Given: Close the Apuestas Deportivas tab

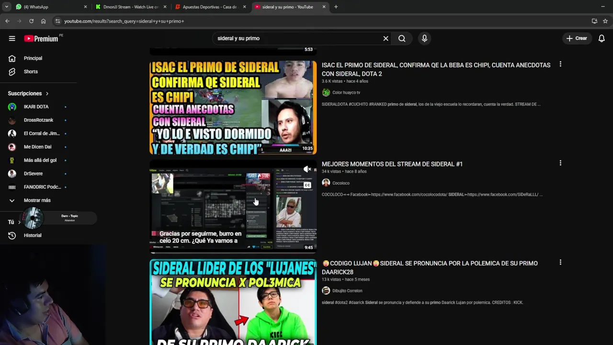Looking at the screenshot, I should (x=244, y=7).
